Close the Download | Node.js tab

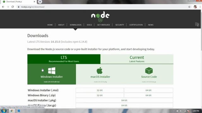coord(34,2)
